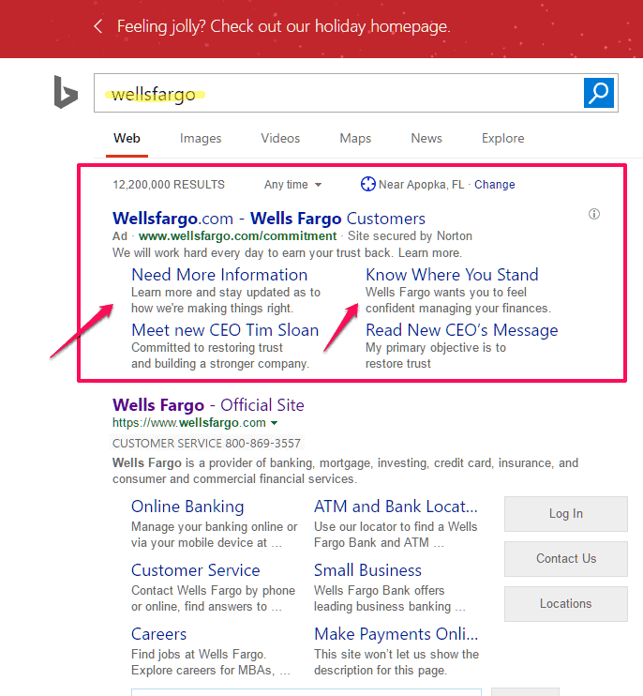Image resolution: width=643 pixels, height=696 pixels.
Task: Click Meet new CEO Tim Sloan link
Action: (x=225, y=330)
